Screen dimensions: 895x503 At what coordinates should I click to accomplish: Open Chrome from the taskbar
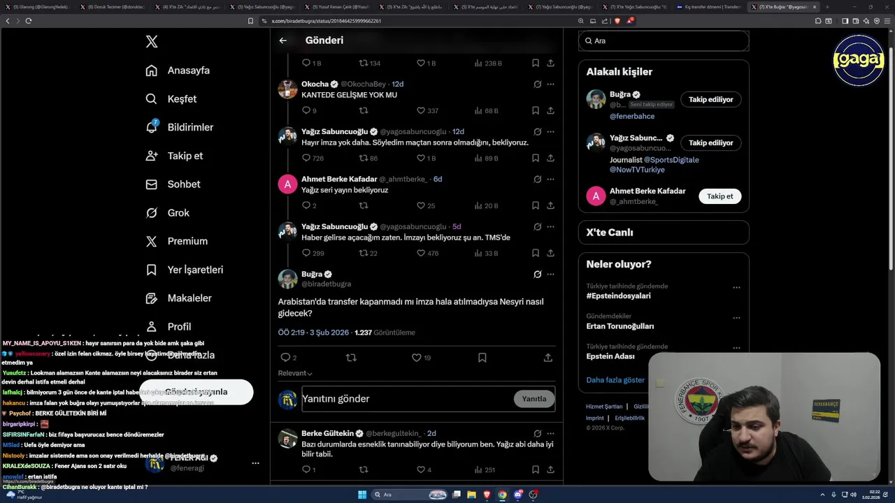coord(502,495)
